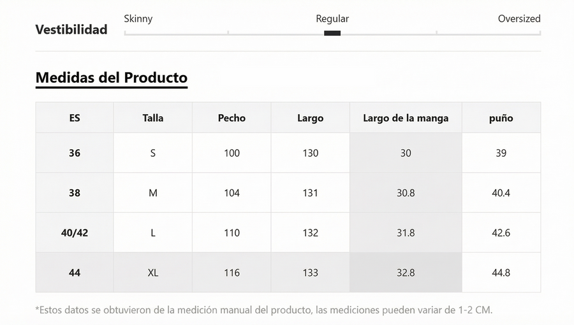Click the Medidas del Producto heading
This screenshot has height=325, width=574.
click(112, 78)
